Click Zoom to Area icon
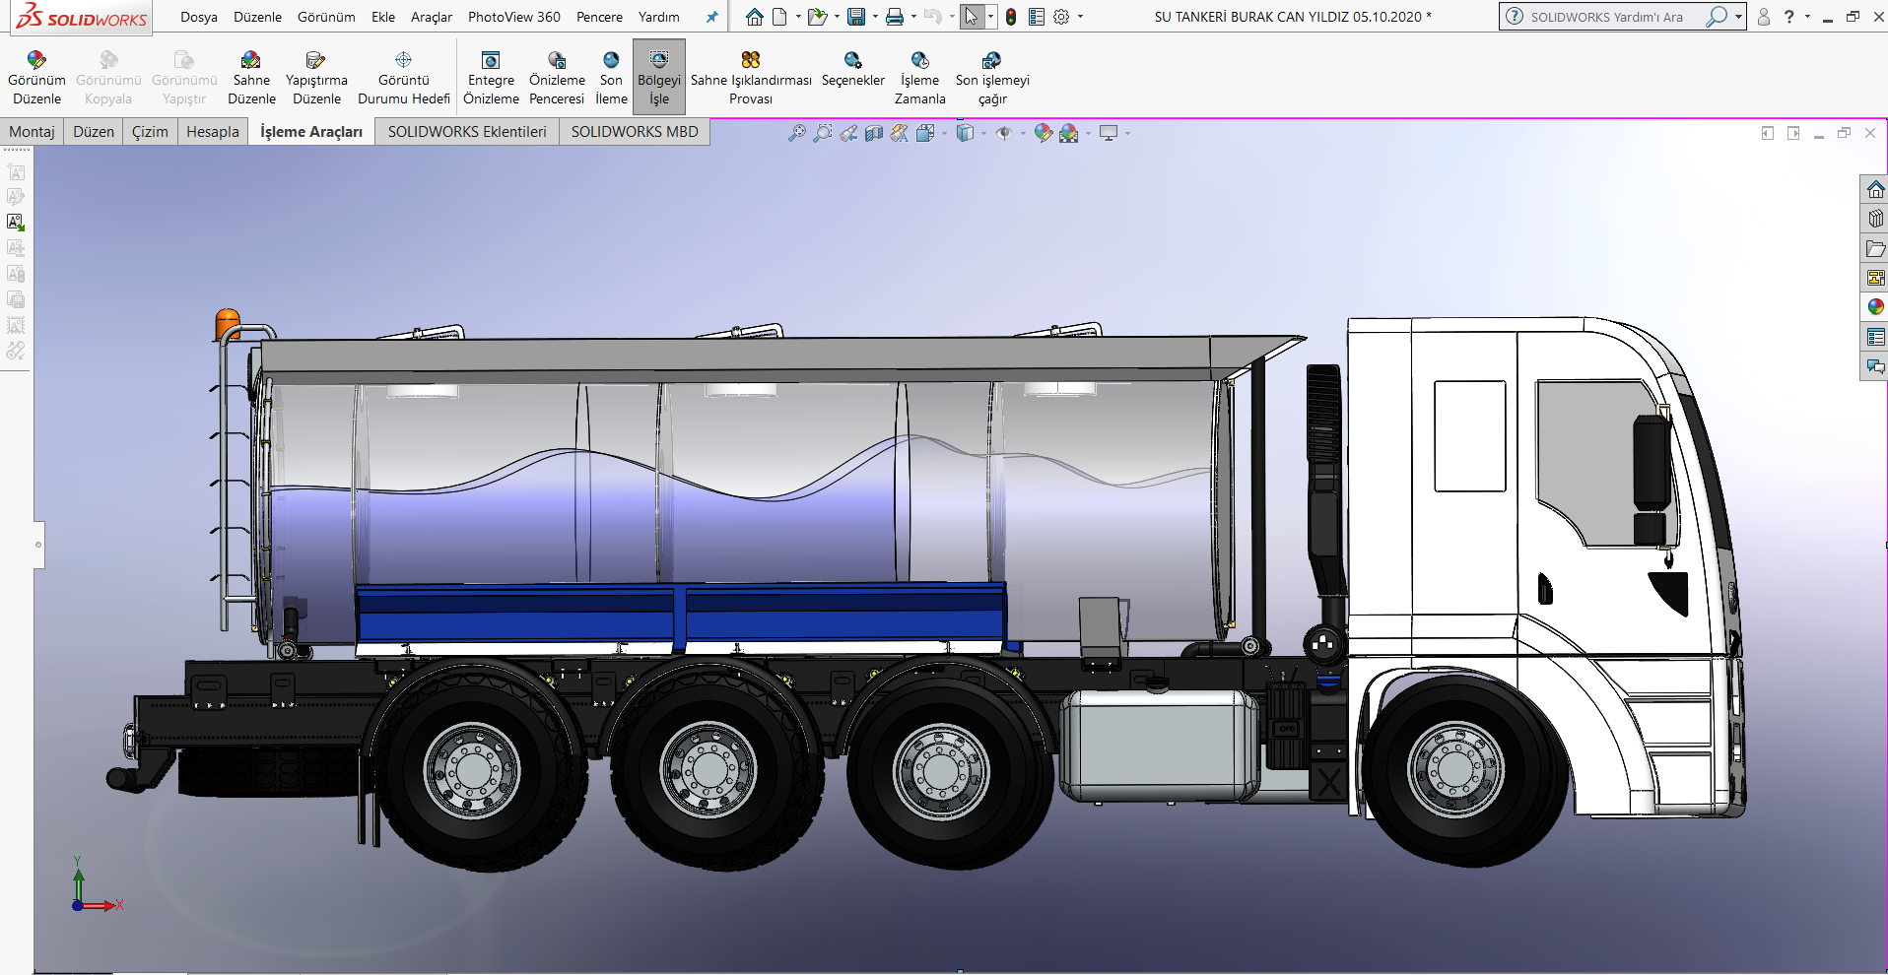 click(x=823, y=133)
